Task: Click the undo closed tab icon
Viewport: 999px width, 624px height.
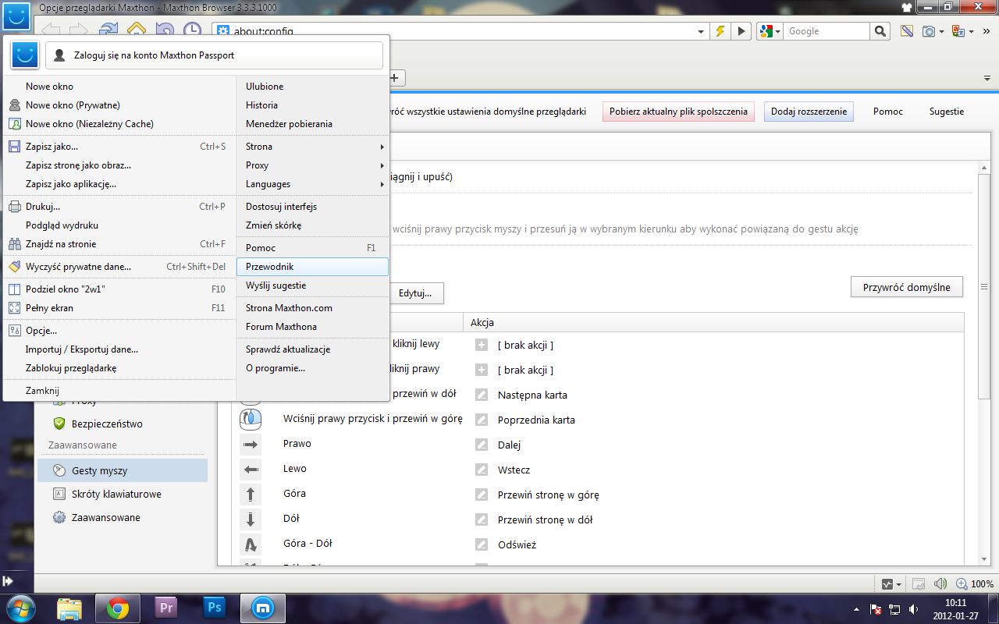Action: point(165,30)
